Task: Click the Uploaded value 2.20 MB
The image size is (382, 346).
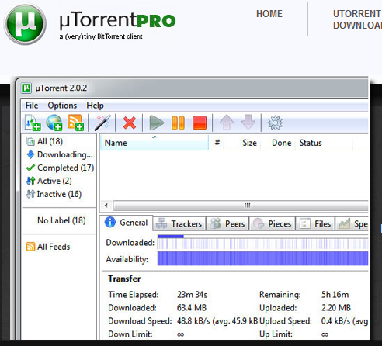Action: pyautogui.click(x=336, y=308)
